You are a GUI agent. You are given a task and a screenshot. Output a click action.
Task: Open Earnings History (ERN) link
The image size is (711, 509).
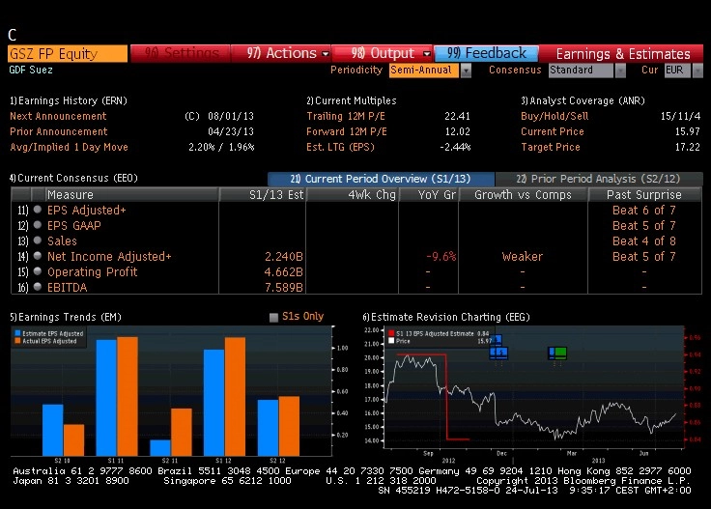click(69, 100)
